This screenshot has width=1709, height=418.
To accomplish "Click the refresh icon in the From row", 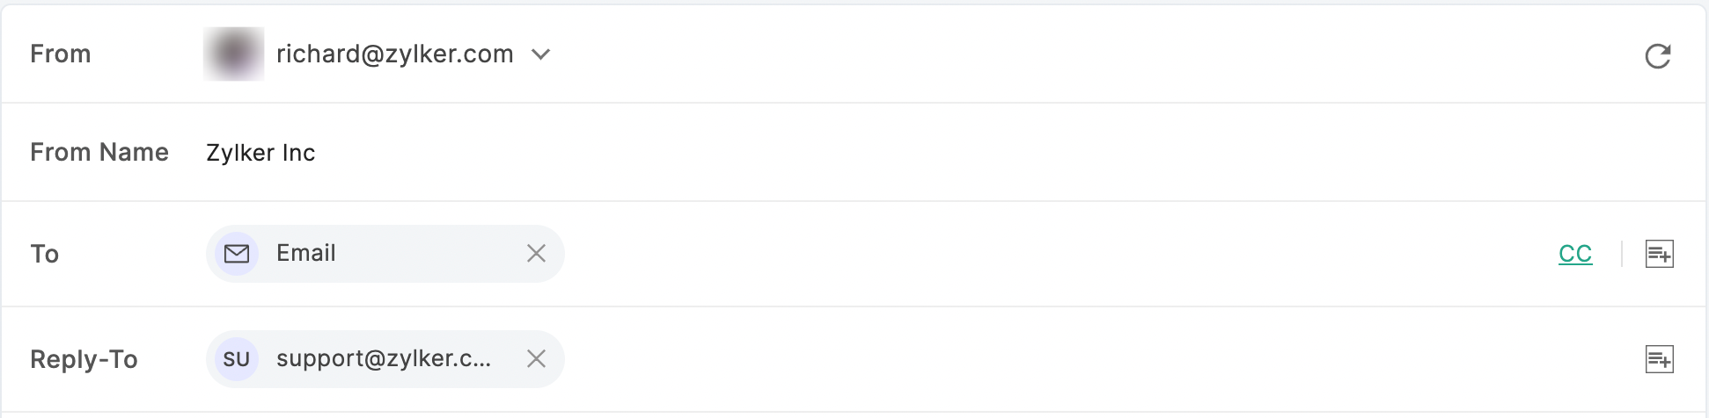I will [x=1658, y=55].
